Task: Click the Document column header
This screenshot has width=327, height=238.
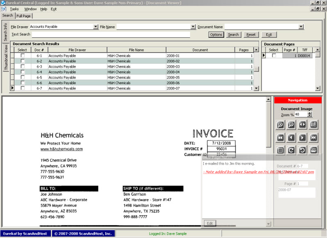Action: click(x=200, y=50)
